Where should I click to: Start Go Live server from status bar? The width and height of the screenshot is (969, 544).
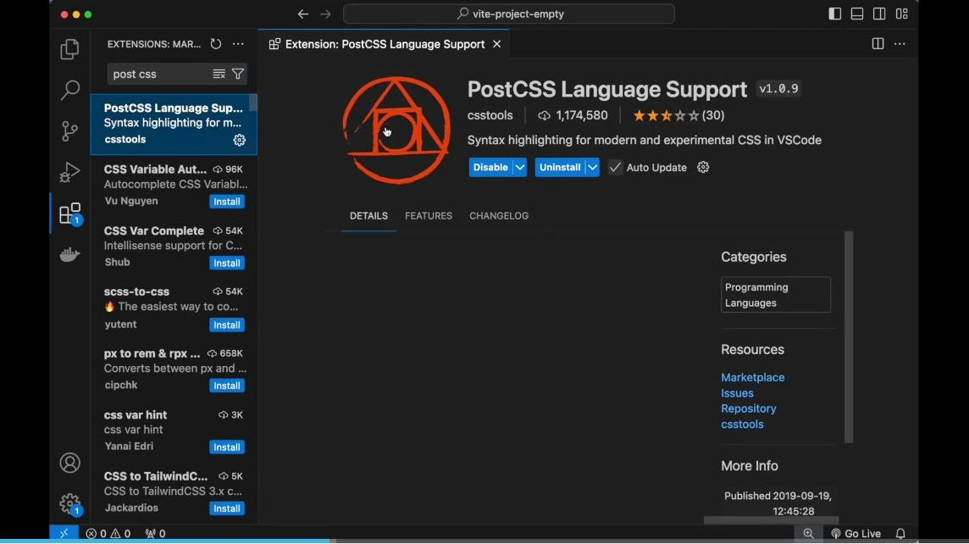(x=855, y=534)
